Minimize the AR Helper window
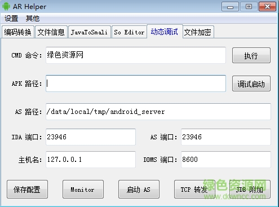Image resolution: width=279 pixels, height=207 pixels. pos(230,7)
